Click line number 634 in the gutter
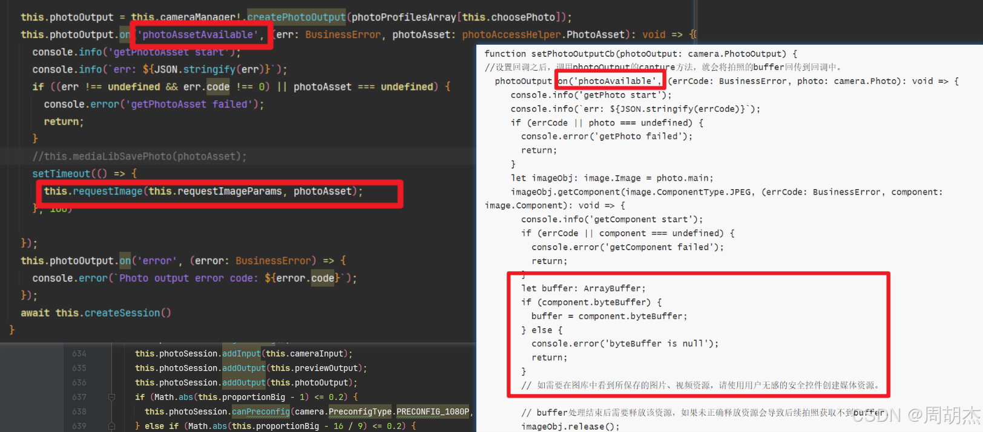The width and height of the screenshot is (983, 432). click(79, 353)
